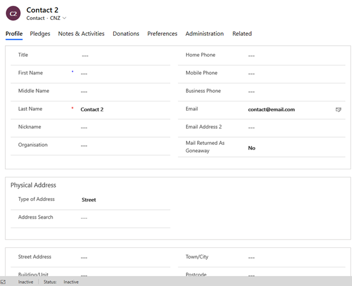
Task: Open the Type of Address dropdown showing Street
Action: tap(123, 200)
